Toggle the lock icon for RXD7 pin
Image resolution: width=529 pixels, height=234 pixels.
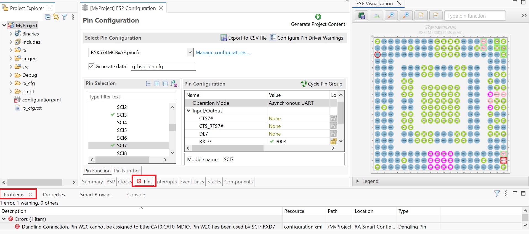(x=333, y=141)
